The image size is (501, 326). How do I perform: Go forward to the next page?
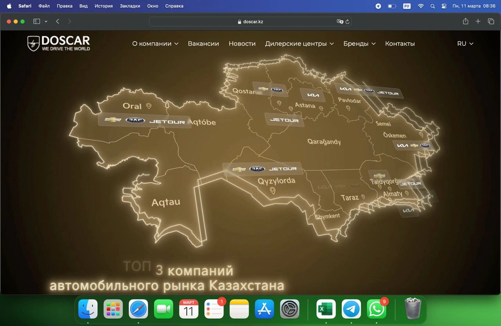(x=70, y=22)
